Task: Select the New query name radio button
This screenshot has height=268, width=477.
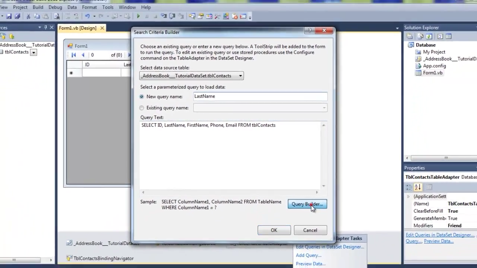Action: pos(142,96)
